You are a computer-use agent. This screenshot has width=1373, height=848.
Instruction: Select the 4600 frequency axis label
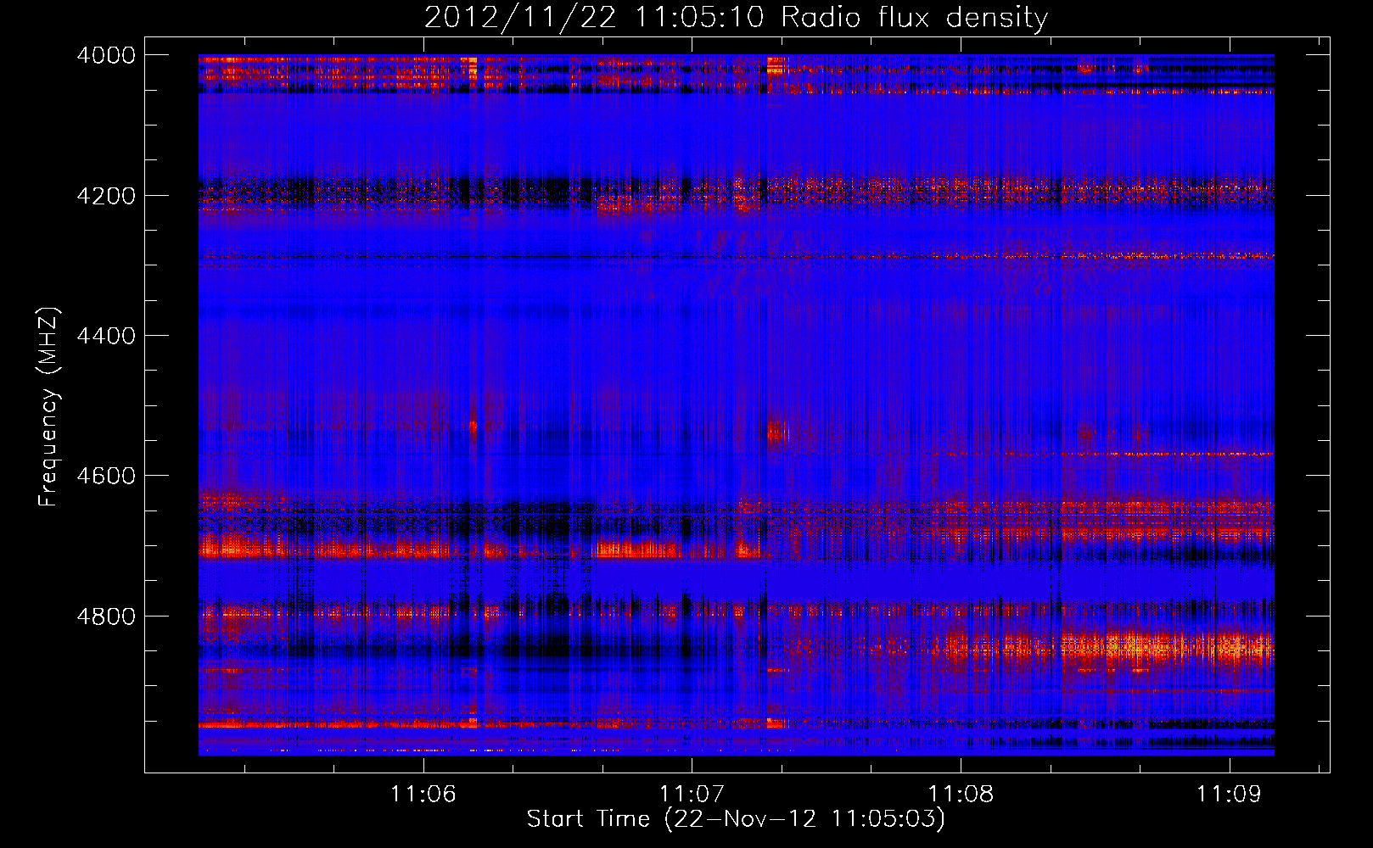pyautogui.click(x=106, y=476)
